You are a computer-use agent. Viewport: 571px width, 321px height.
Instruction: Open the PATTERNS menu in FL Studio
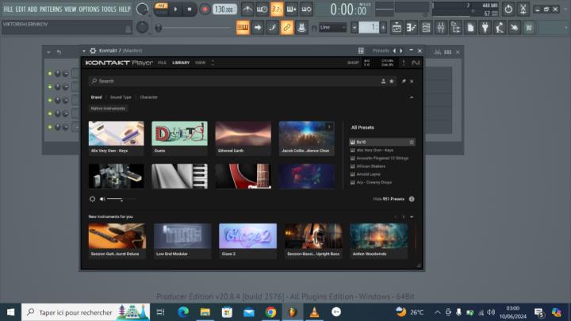click(50, 9)
